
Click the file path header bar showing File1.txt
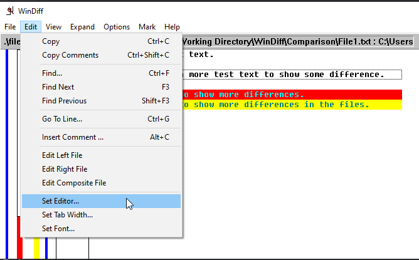tap(298, 41)
